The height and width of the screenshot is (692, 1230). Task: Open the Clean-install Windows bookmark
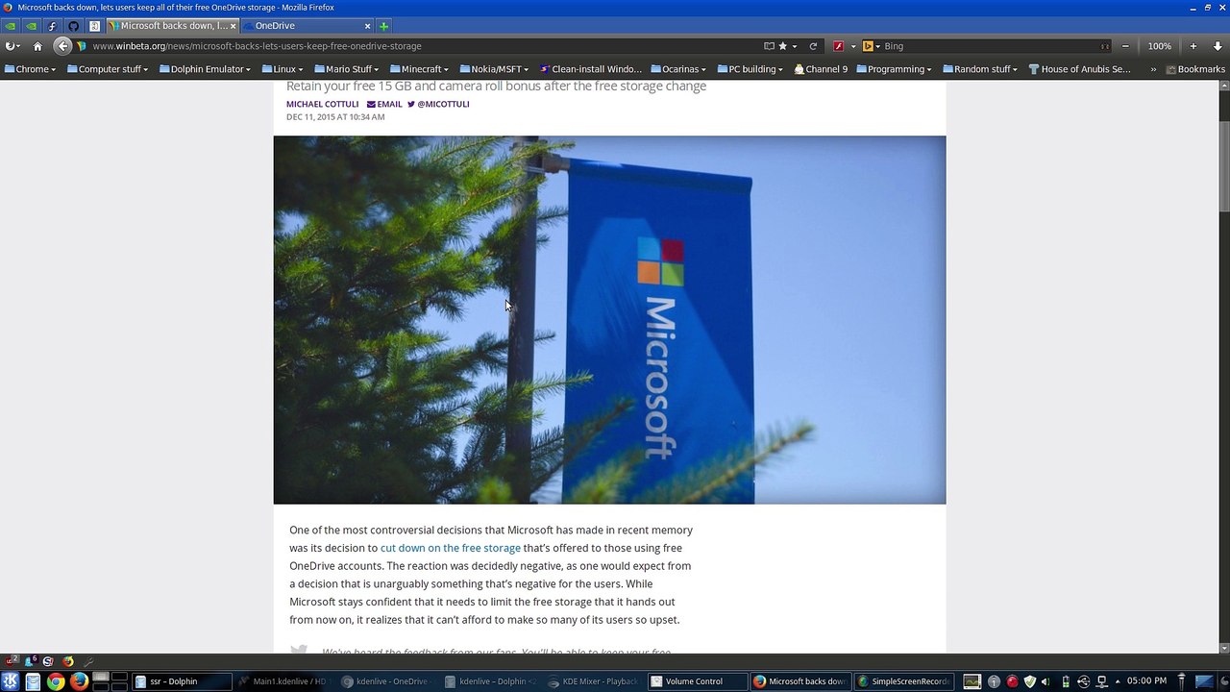(590, 69)
